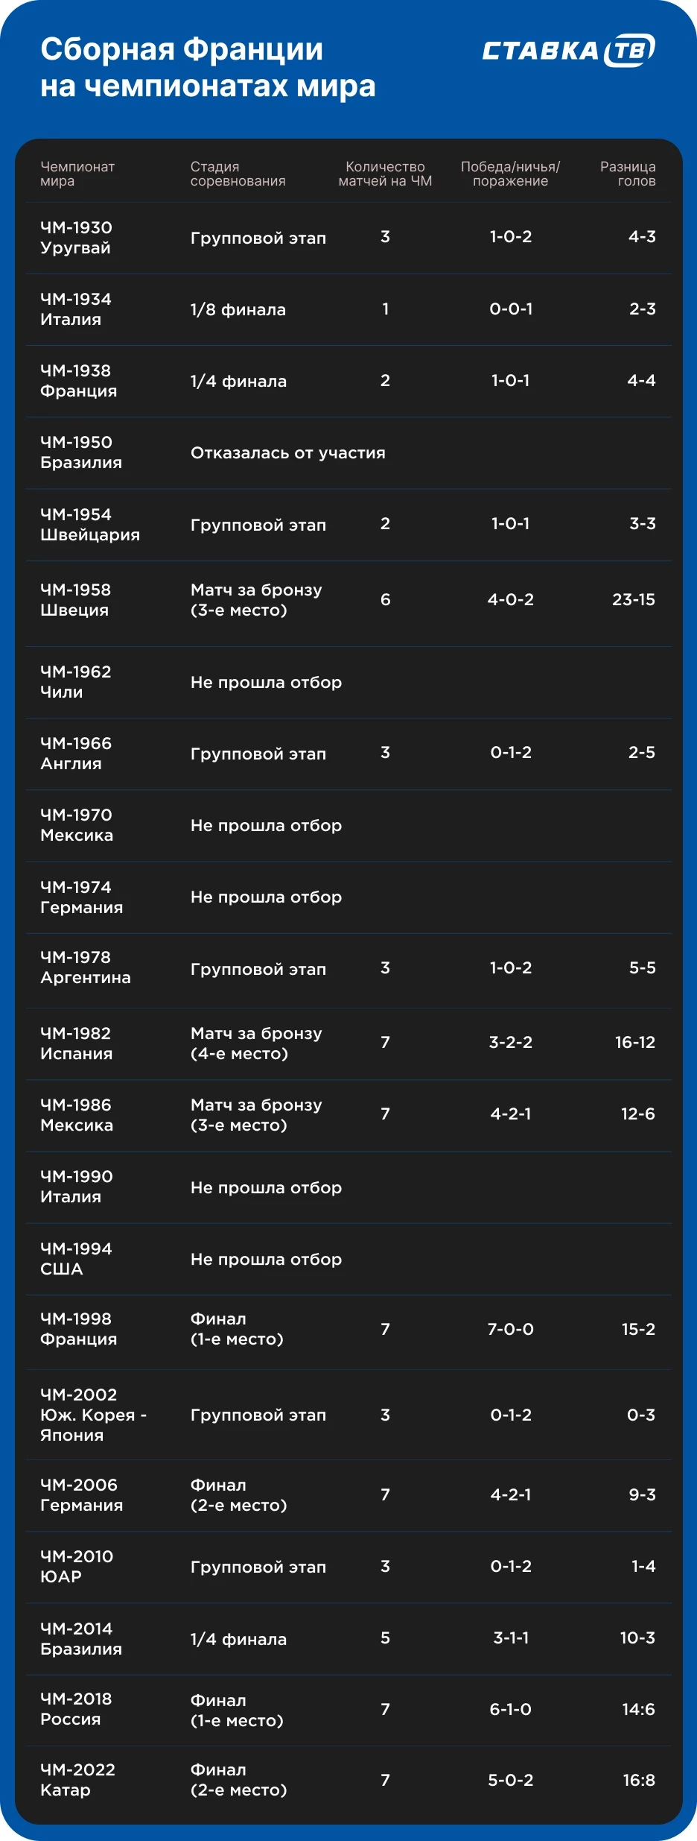Select the Чемпионат мира column header
This screenshot has height=1841, width=697.
[77, 174]
